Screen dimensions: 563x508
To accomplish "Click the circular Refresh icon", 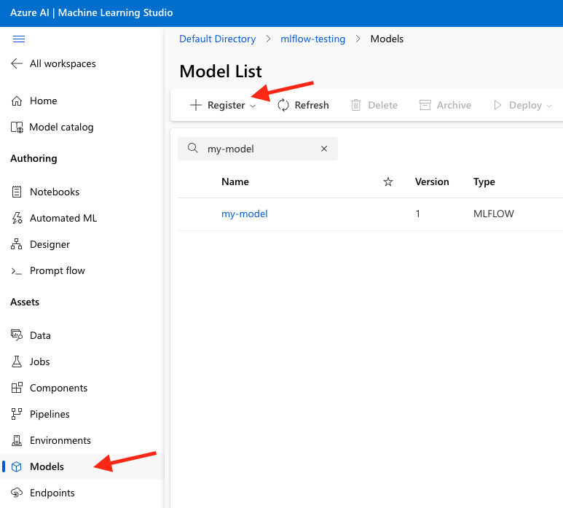I will (x=283, y=105).
